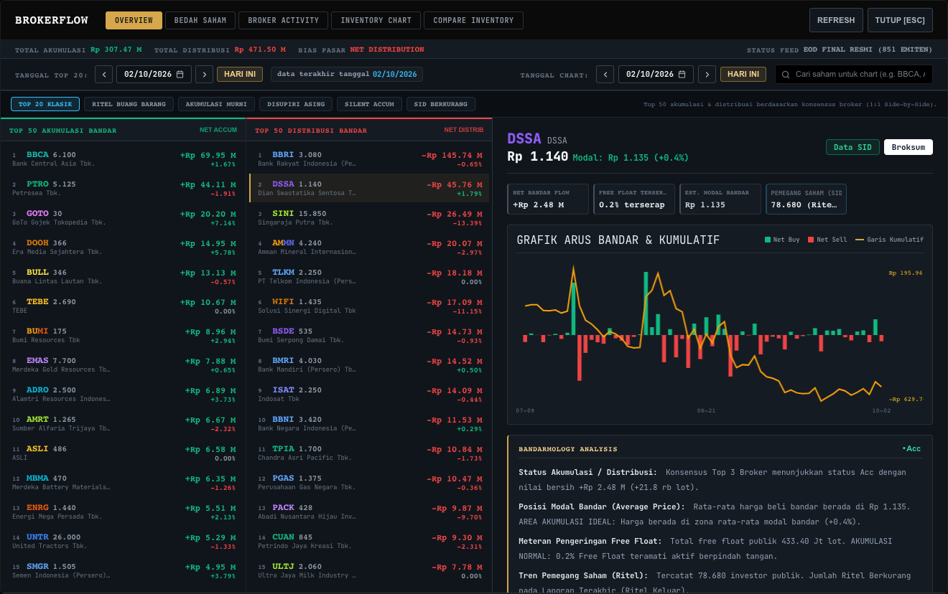Image resolution: width=948 pixels, height=594 pixels.
Task: Focus the stock search field for chart
Action: click(x=854, y=74)
